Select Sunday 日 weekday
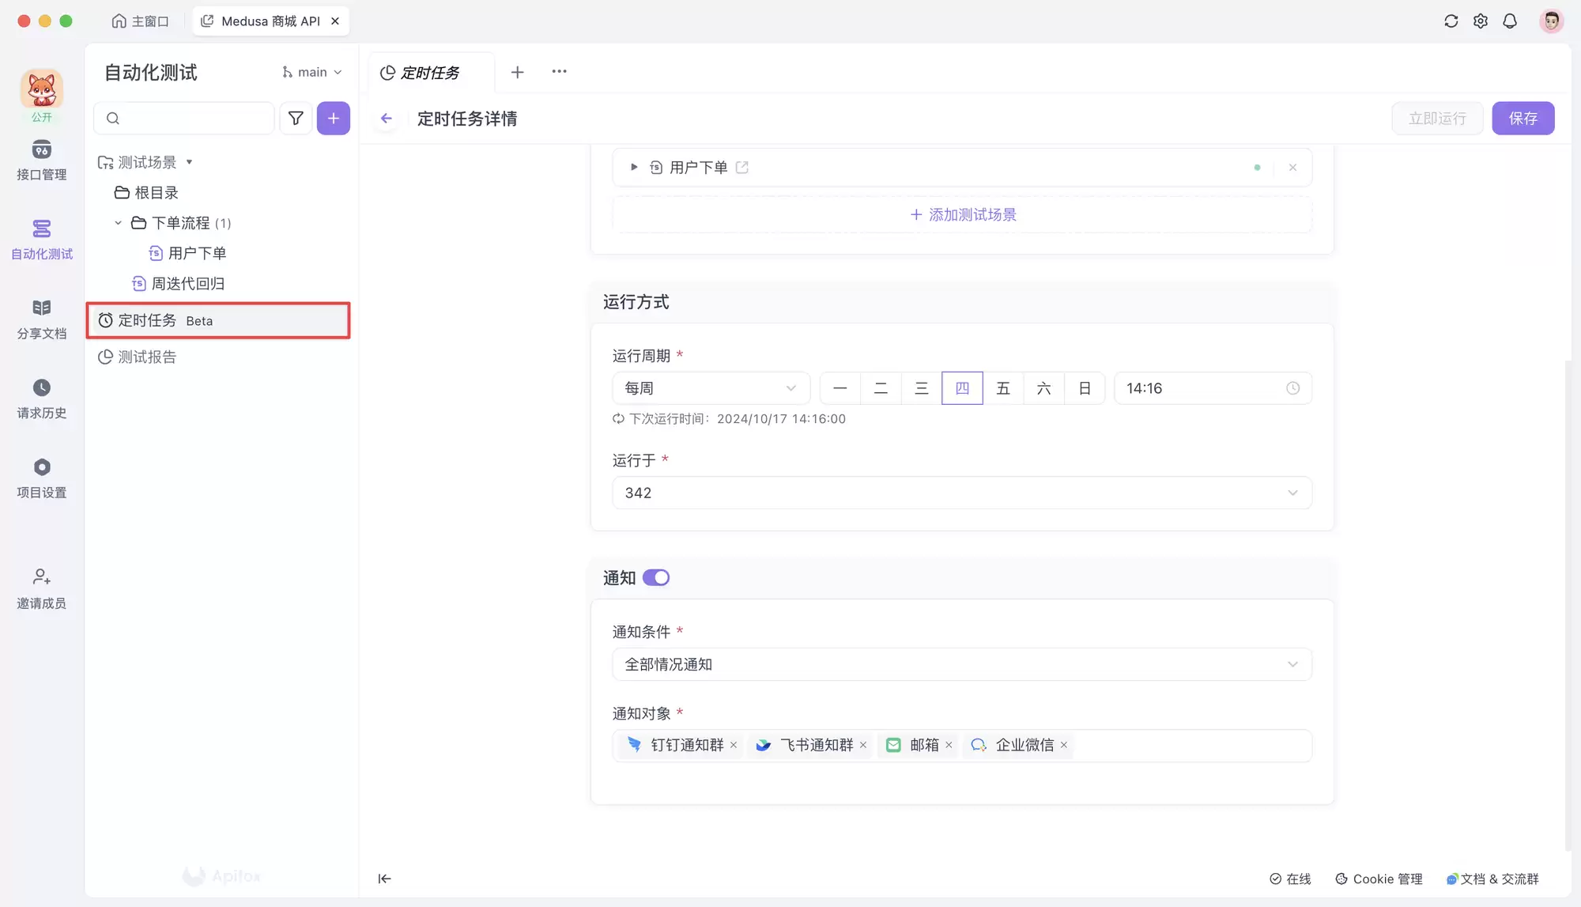The image size is (1581, 907). (1085, 388)
